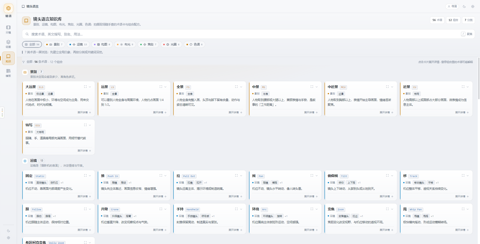Click fullscreen icon on 大远景 card

85,87
